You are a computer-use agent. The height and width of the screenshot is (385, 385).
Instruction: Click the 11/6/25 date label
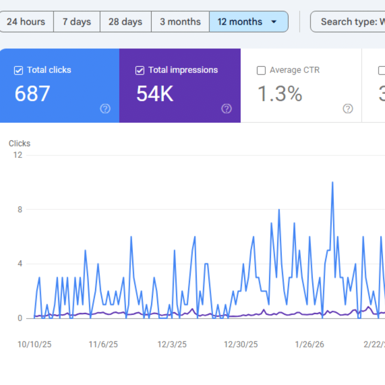103,344
